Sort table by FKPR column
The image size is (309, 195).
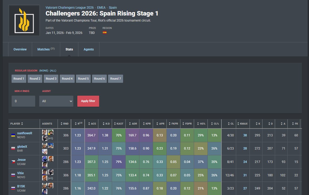pyautogui.click(x=173, y=124)
